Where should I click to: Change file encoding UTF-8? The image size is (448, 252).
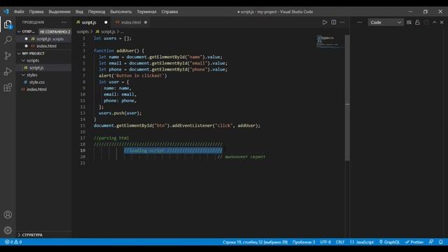pyautogui.click(x=325, y=242)
